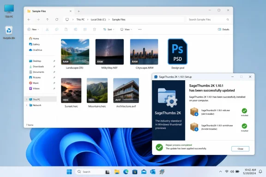Open OneDrive in the sidebar
Viewport: 266px width, 177px height.
click(x=36, y=50)
